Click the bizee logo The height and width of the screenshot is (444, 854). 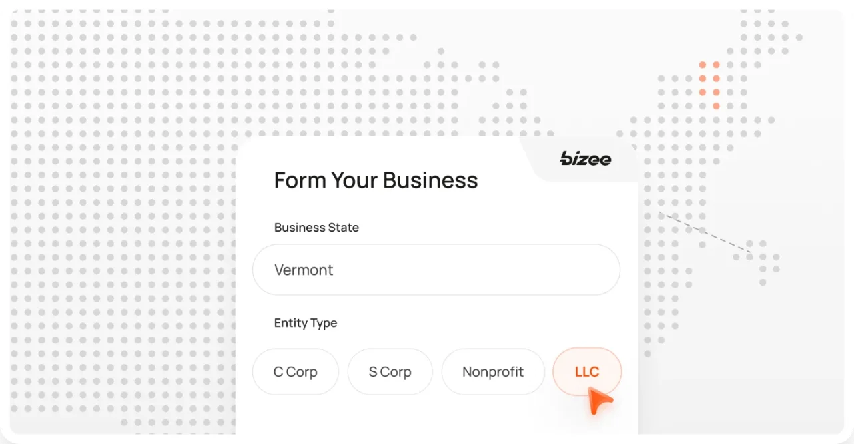(584, 159)
